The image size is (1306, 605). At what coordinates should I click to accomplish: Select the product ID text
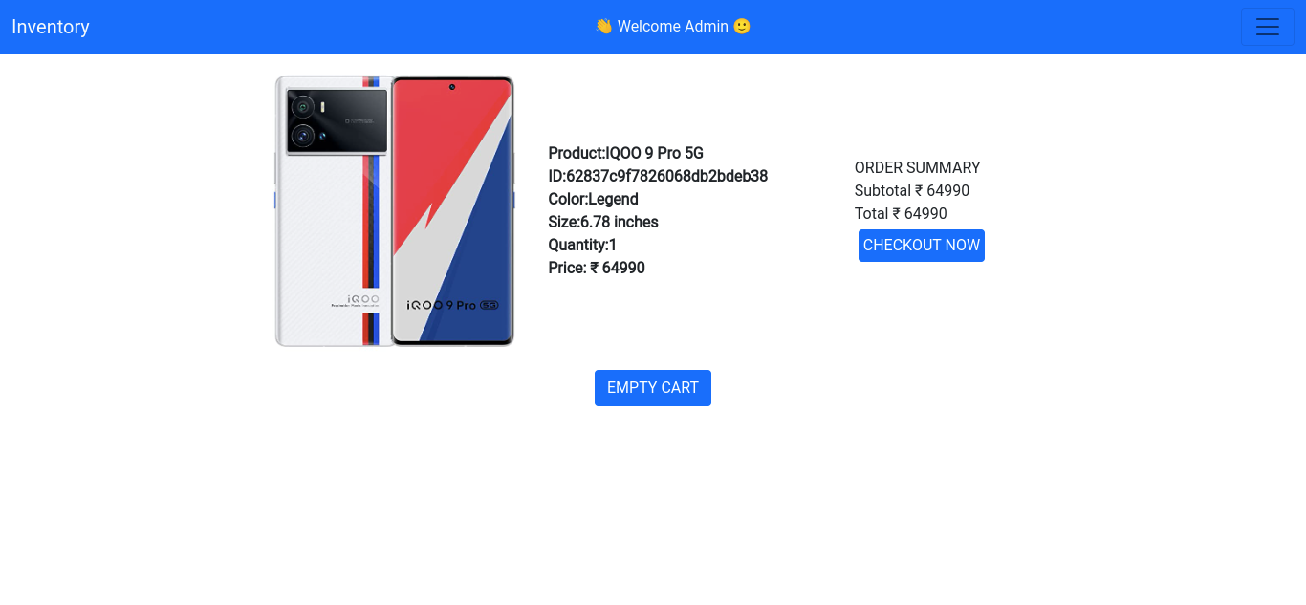click(x=658, y=176)
